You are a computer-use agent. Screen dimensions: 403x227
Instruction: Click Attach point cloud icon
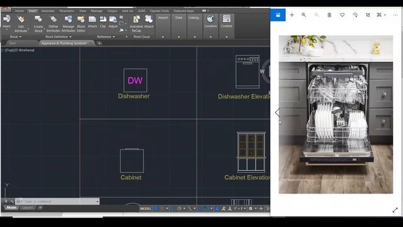click(x=149, y=20)
